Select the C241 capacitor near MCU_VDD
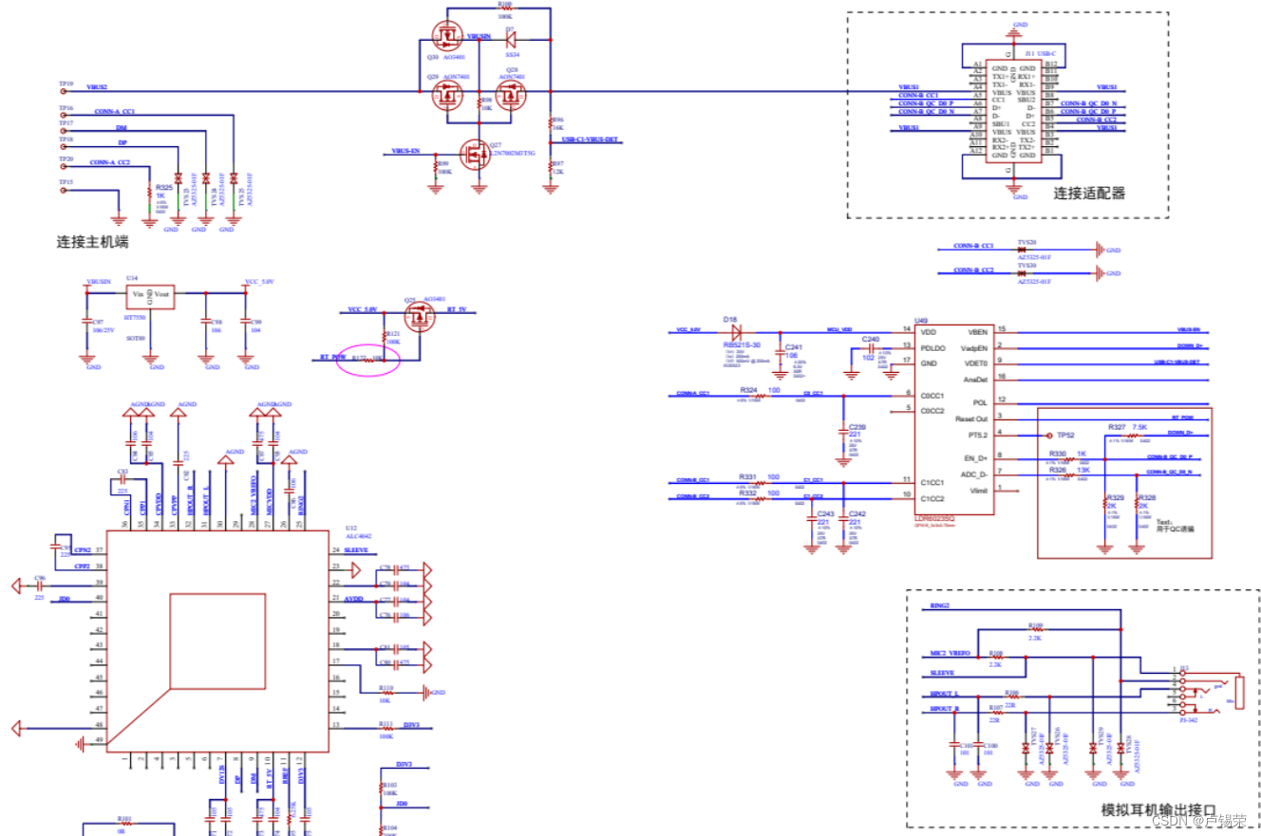Screen dimensions: 1261x836 coord(781,350)
